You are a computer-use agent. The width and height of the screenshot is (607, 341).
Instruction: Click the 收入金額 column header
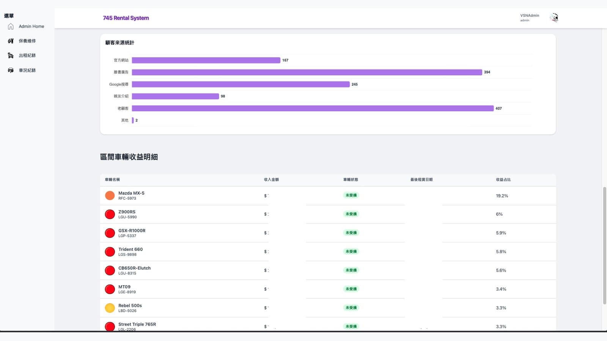tap(271, 180)
